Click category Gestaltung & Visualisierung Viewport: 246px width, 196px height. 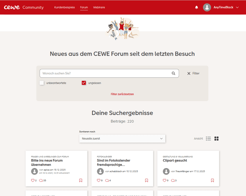178,157
